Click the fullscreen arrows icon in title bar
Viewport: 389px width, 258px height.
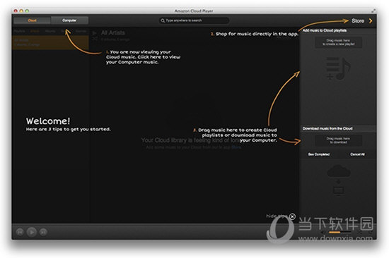[373, 11]
